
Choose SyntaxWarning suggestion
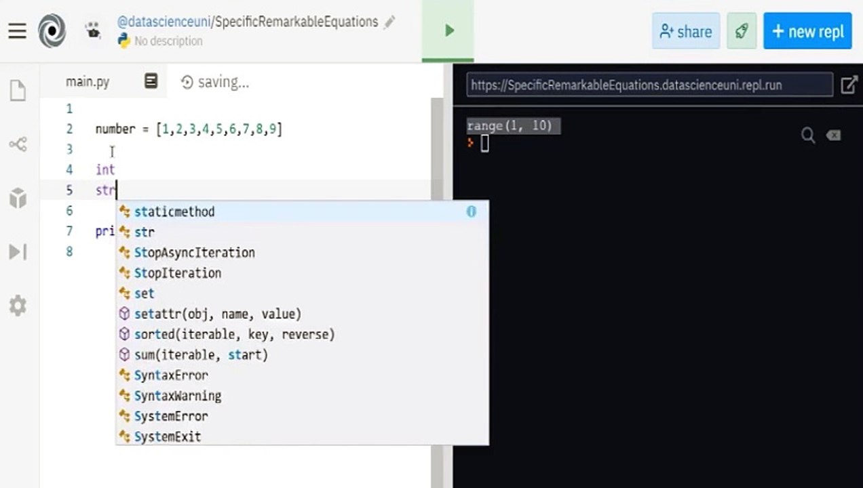tap(302, 396)
